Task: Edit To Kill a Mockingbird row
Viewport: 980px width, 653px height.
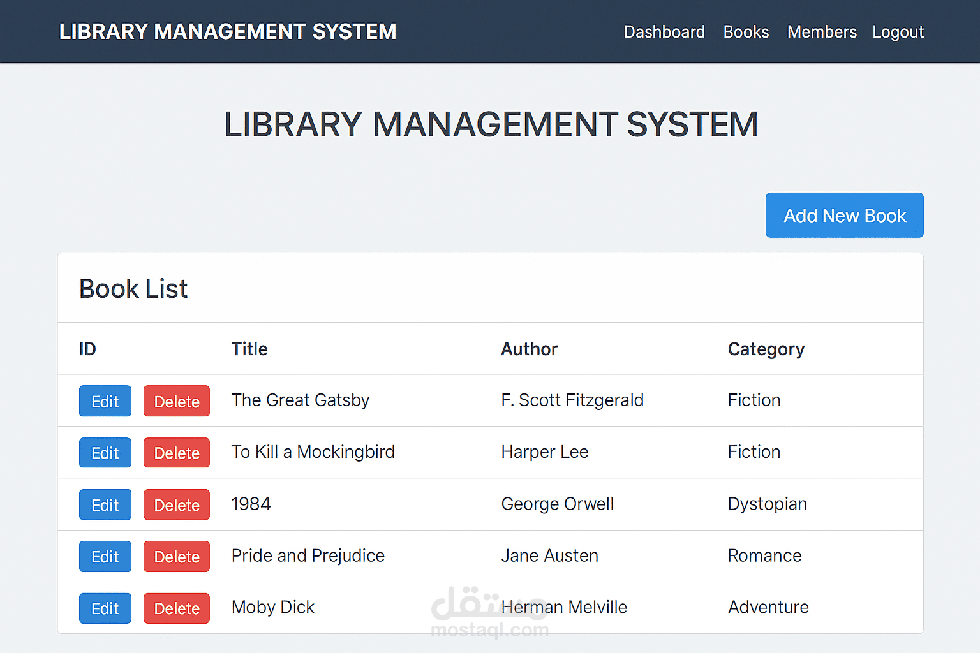Action: (x=105, y=453)
